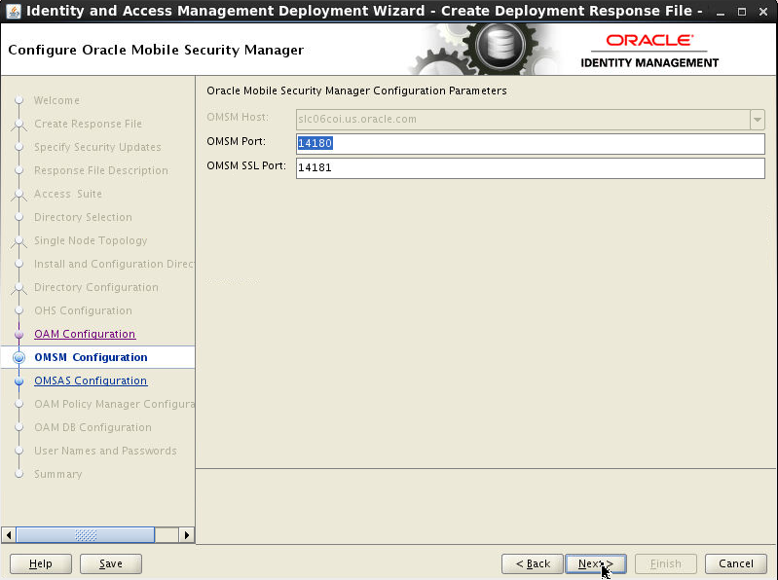The height and width of the screenshot is (580, 778).
Task: Click the Oracle Identity Management logo
Action: tap(649, 51)
